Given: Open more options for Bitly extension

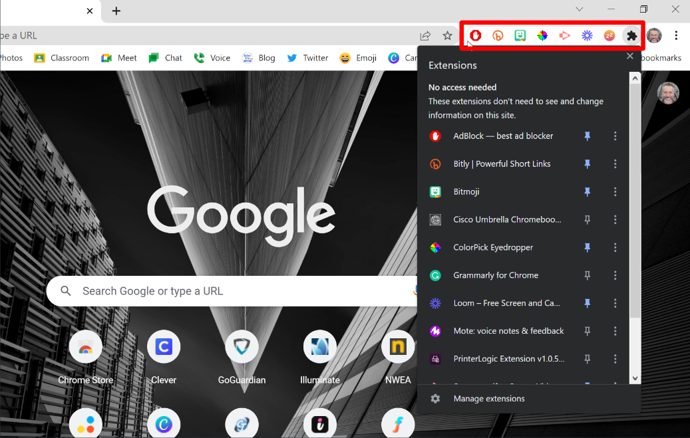Looking at the screenshot, I should [x=615, y=164].
